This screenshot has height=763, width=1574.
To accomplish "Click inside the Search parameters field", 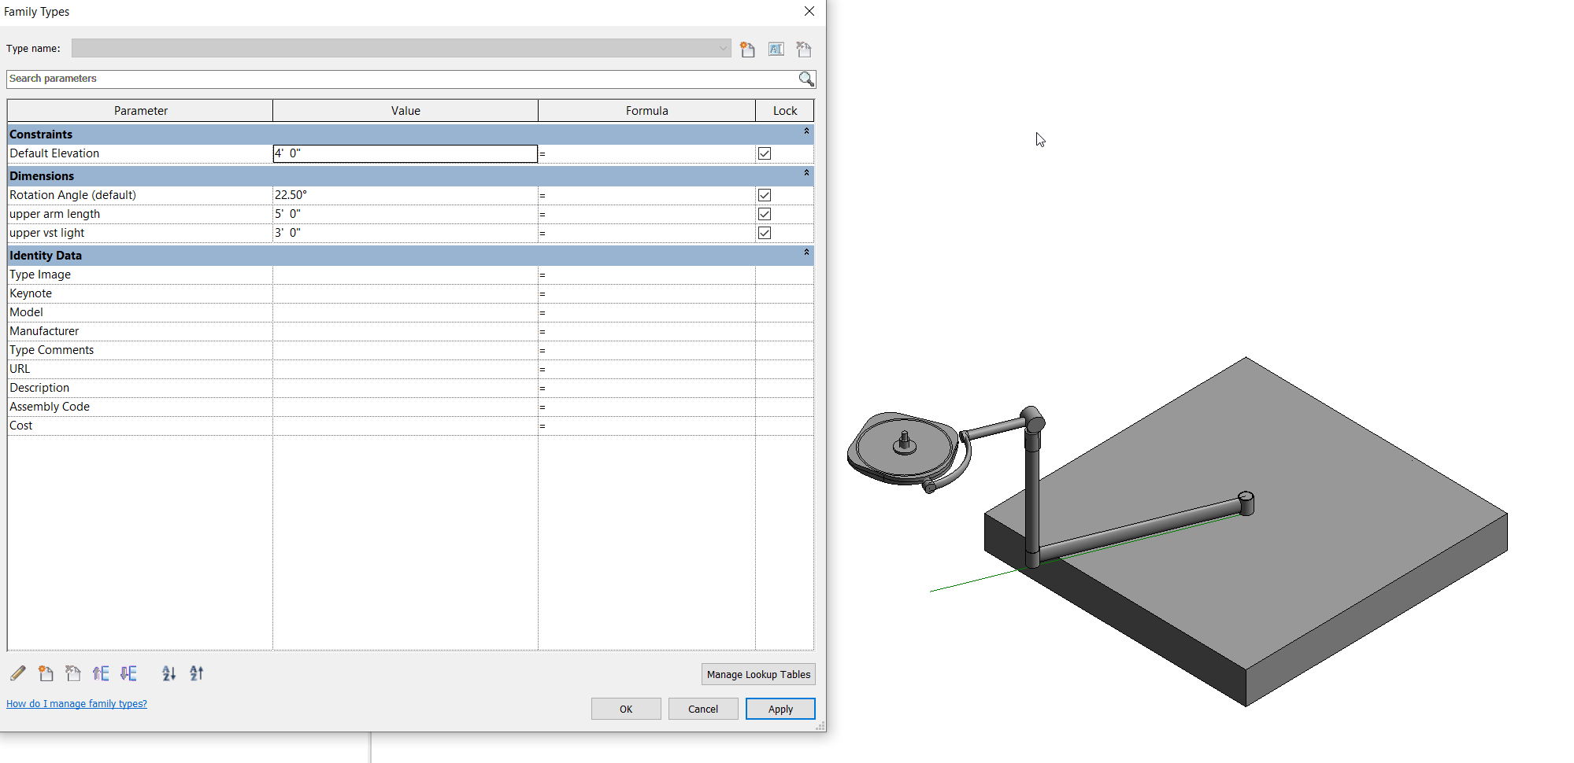I will tap(394, 79).
